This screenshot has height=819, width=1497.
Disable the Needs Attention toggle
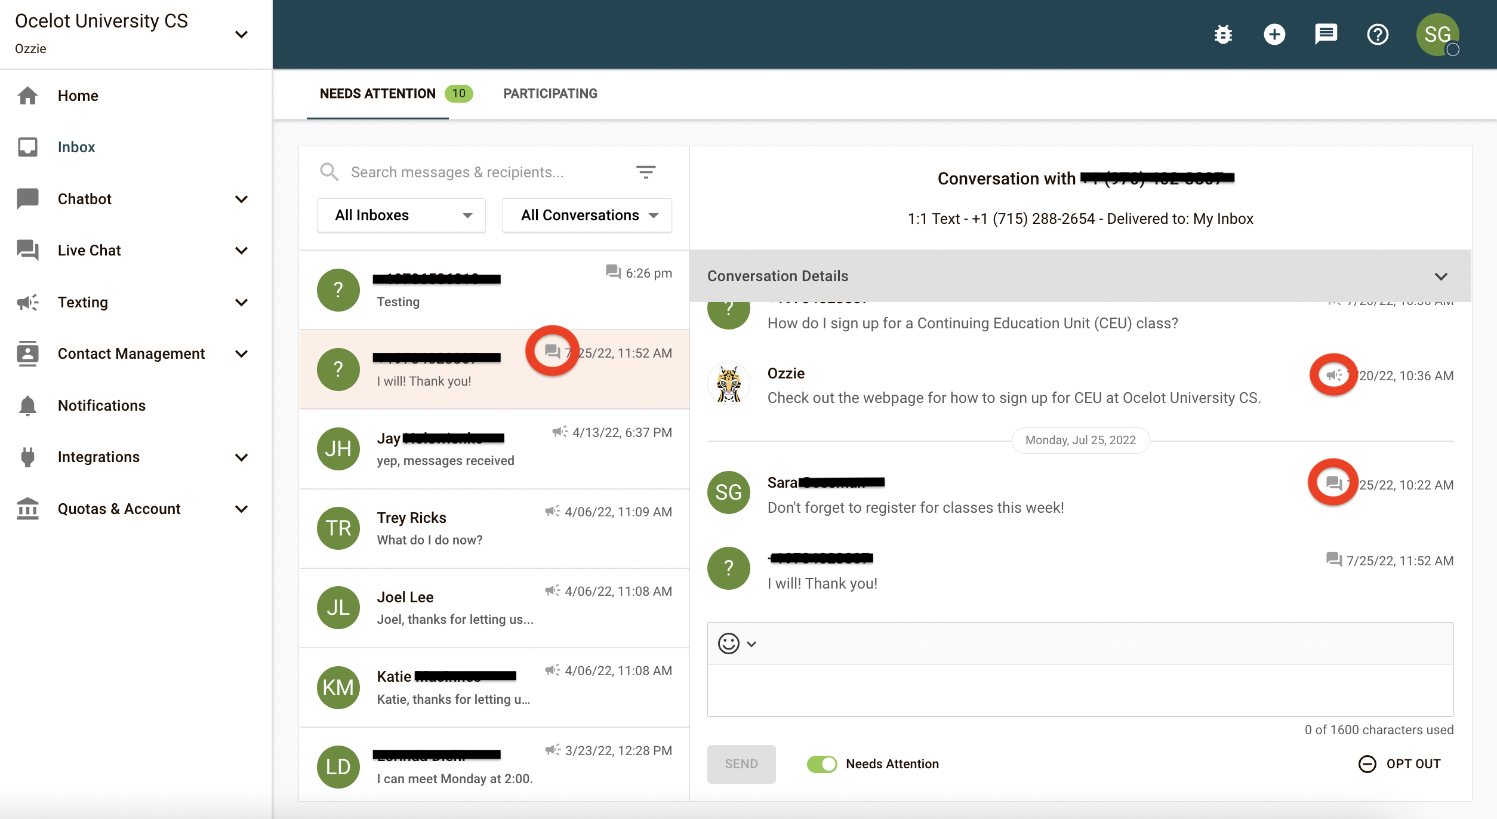click(x=823, y=763)
